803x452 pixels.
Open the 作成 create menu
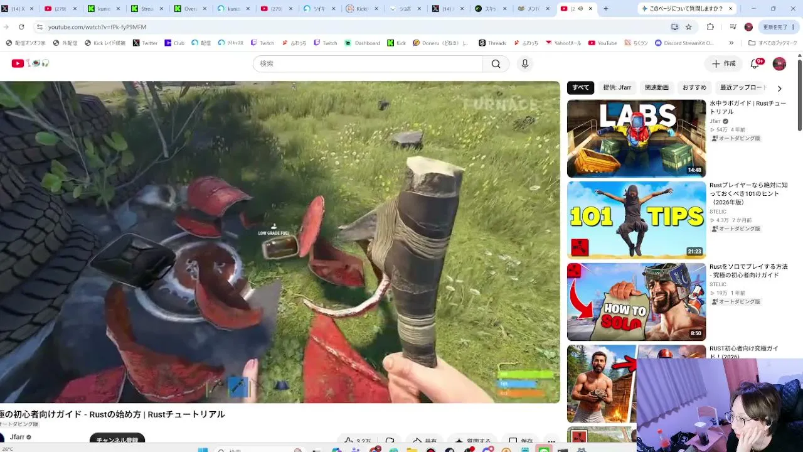pos(723,63)
